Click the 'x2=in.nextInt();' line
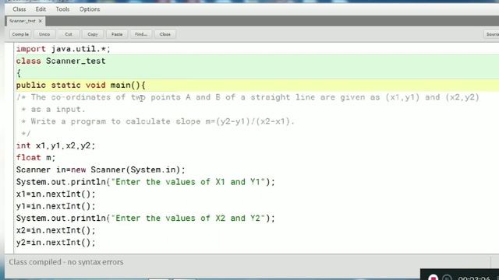499x280 pixels. (55, 230)
